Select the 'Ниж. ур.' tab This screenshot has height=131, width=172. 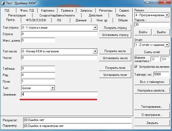click(102, 20)
